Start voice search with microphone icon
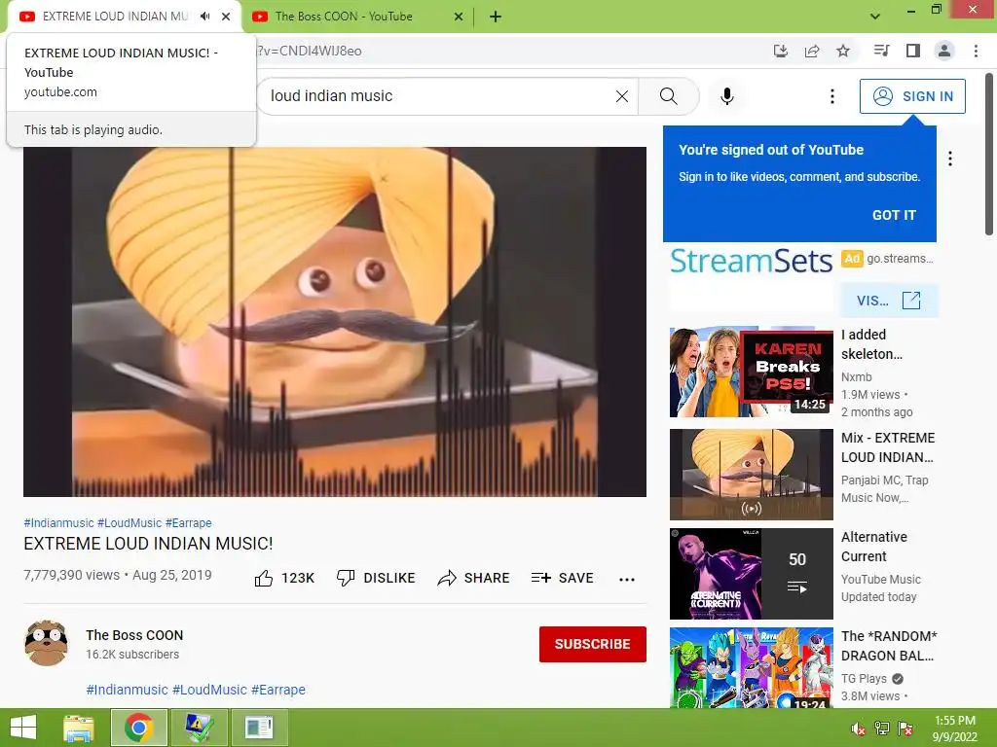This screenshot has height=747, width=997. coord(726,96)
